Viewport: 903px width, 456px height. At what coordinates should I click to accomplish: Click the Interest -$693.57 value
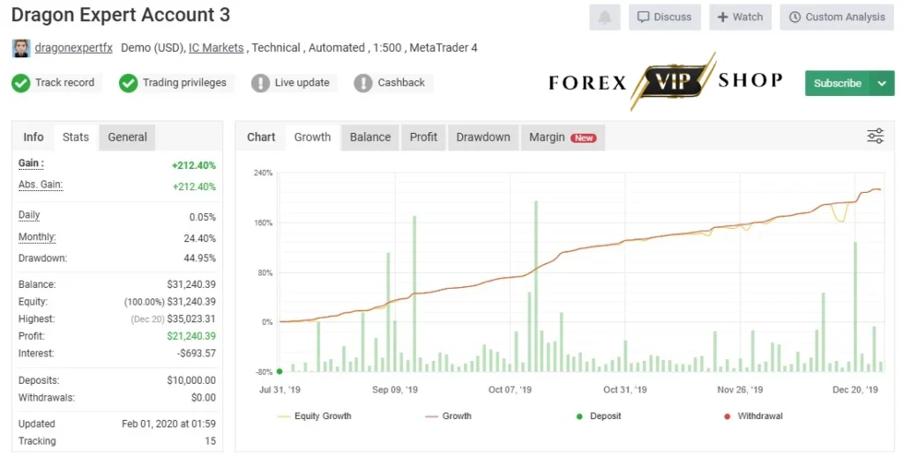tap(197, 353)
